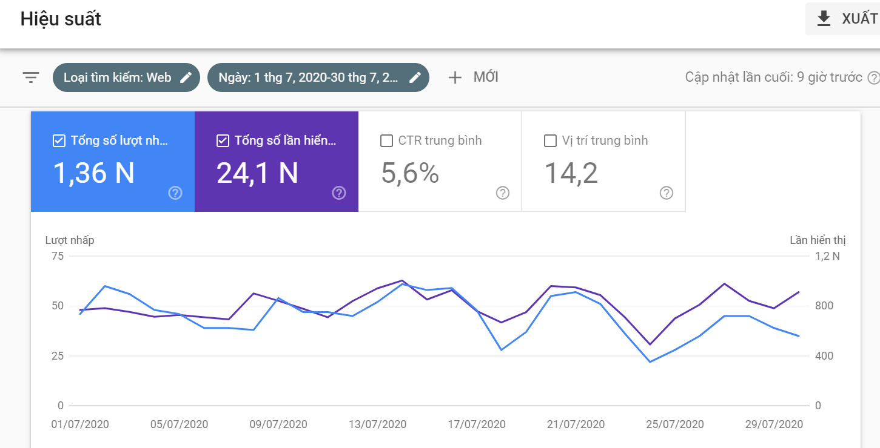The height and width of the screenshot is (448, 880).
Task: Click the 75 clicks axis value
Action: point(57,256)
